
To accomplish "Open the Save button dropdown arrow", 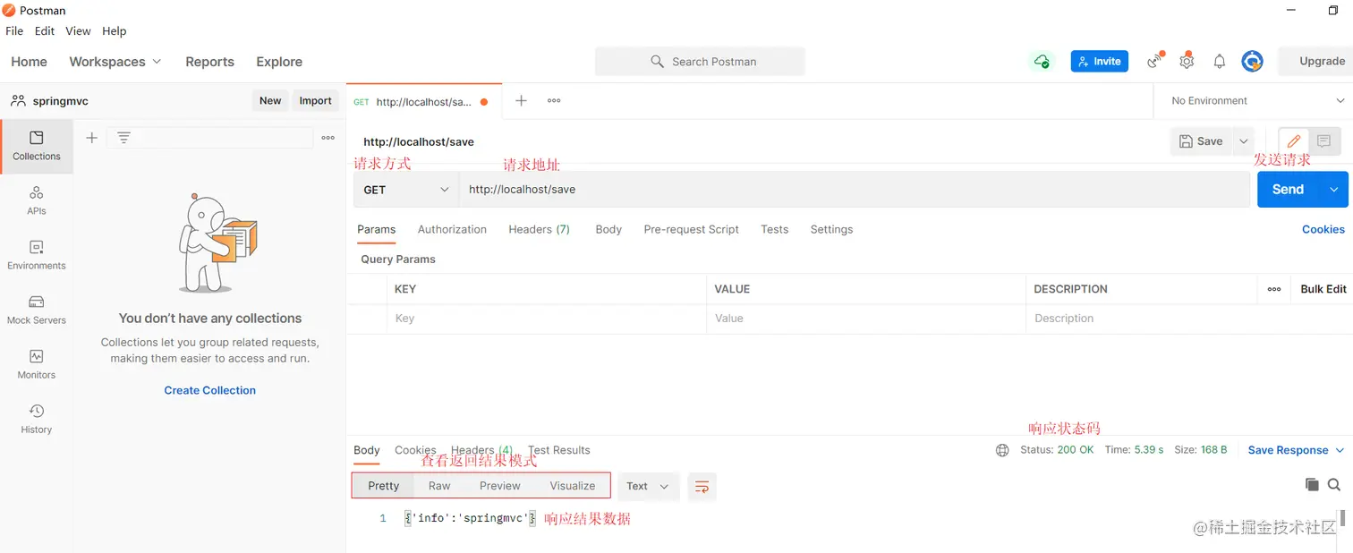I will pos(1243,141).
